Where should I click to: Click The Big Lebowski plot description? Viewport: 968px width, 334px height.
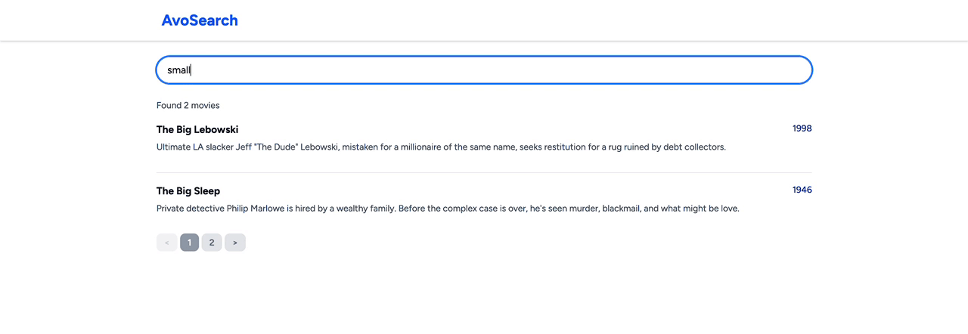click(441, 147)
